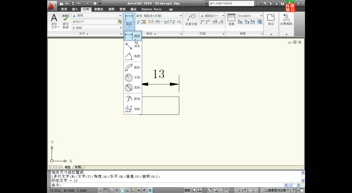
Task: Open the 输出 ribbon tab
Action: tap(133, 9)
